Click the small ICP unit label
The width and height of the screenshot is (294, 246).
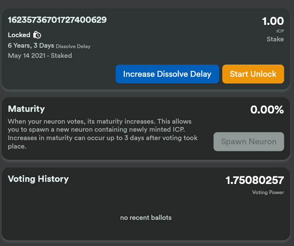point(280,31)
